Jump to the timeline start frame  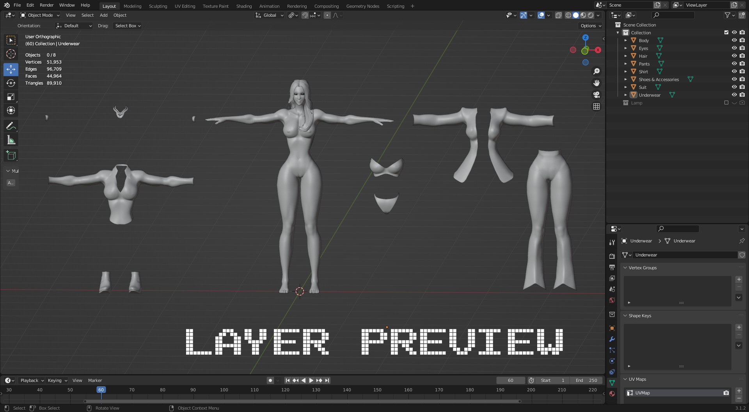[288, 380]
